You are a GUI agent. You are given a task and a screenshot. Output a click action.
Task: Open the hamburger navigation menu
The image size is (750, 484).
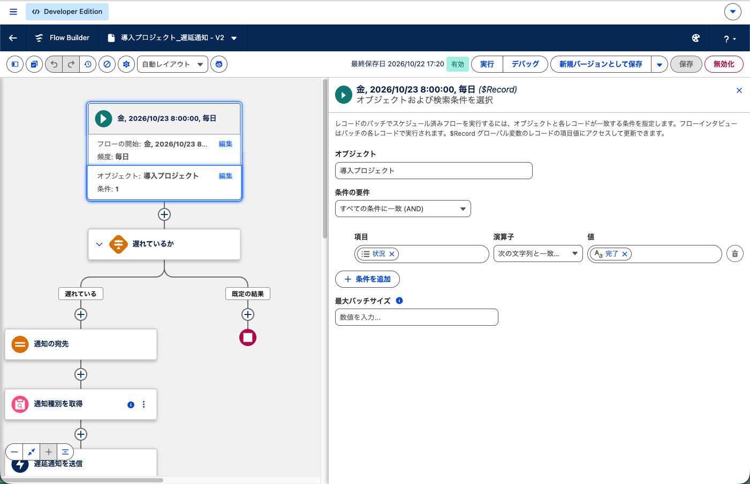[x=13, y=12]
